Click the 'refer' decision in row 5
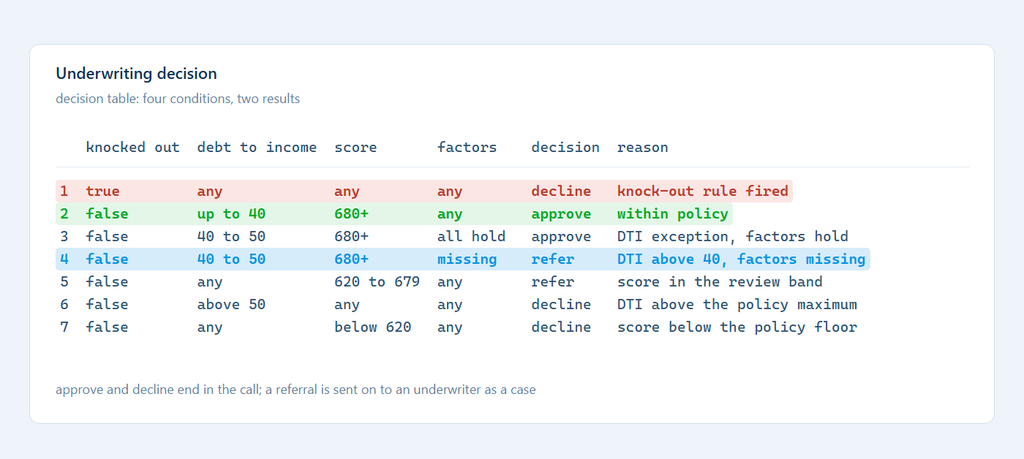Viewport: 1024px width, 459px height. coord(552,282)
